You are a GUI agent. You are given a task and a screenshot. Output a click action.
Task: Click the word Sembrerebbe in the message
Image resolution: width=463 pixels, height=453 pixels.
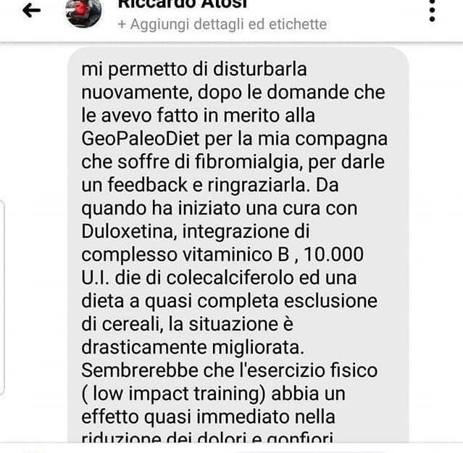(x=140, y=370)
